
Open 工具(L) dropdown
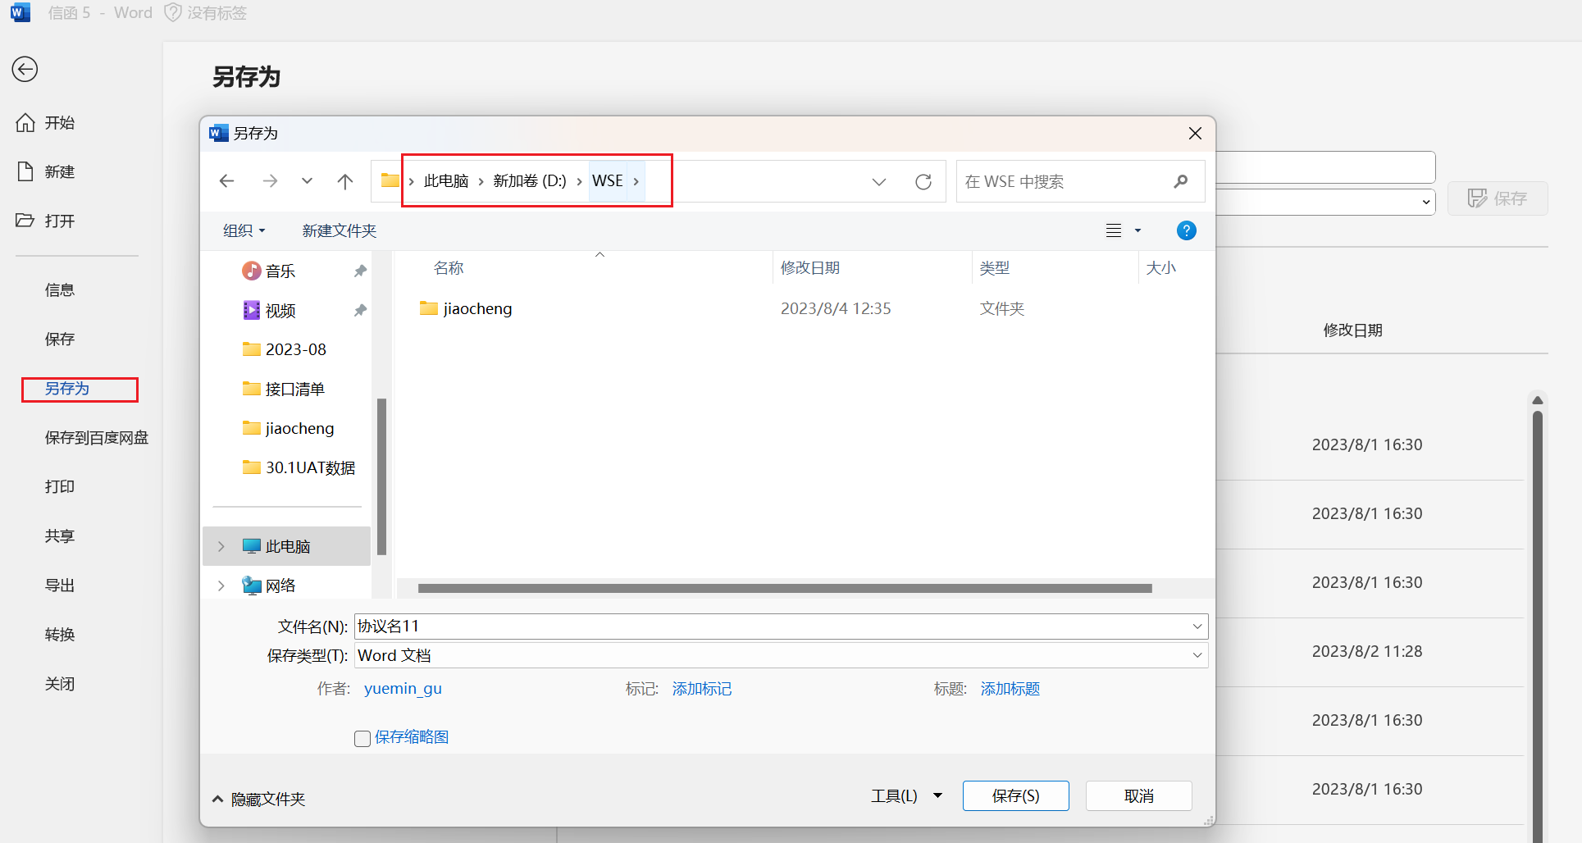pyautogui.click(x=906, y=795)
